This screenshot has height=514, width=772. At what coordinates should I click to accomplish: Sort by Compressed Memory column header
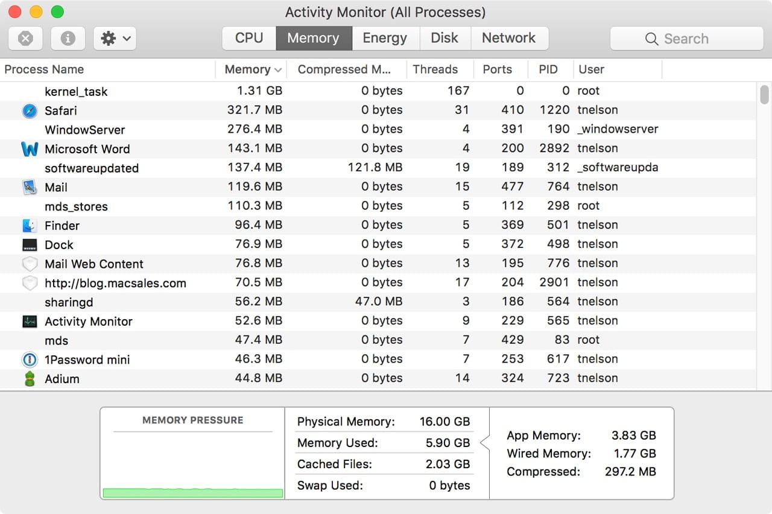pos(344,69)
